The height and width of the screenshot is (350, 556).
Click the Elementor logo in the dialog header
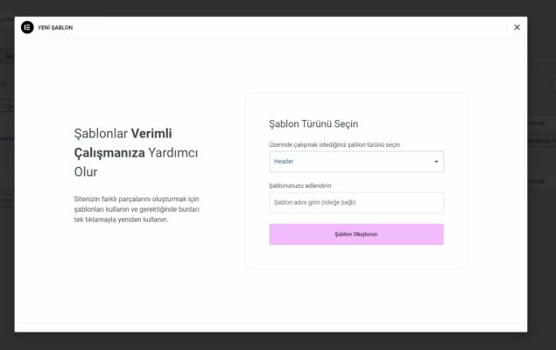coord(27,27)
